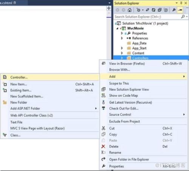Viewport: 189px width, 171px height.
Task: Click the Show All Files toolbar icon
Action: click(166, 10)
